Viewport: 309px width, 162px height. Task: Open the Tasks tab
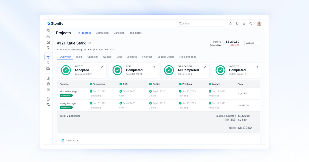click(x=79, y=57)
